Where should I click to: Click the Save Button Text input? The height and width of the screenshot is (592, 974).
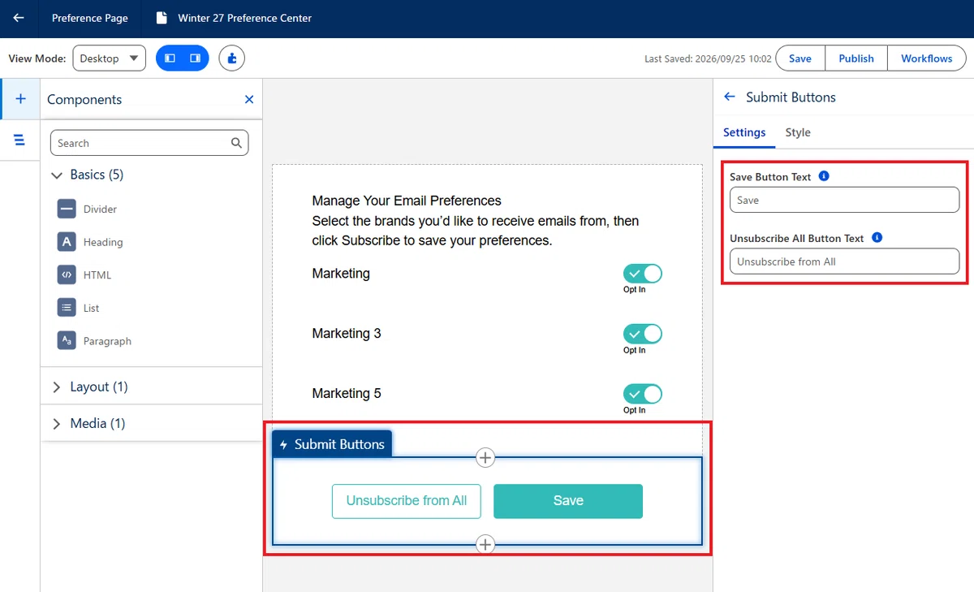845,200
